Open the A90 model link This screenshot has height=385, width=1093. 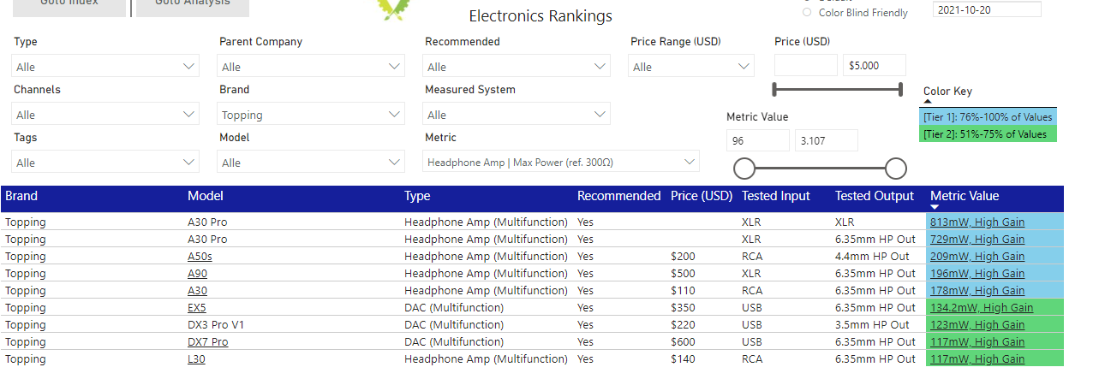click(197, 274)
